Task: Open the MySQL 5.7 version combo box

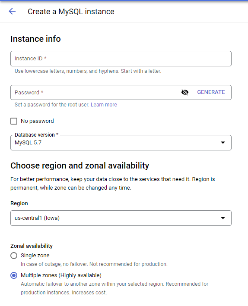Action: pyautogui.click(x=121, y=143)
